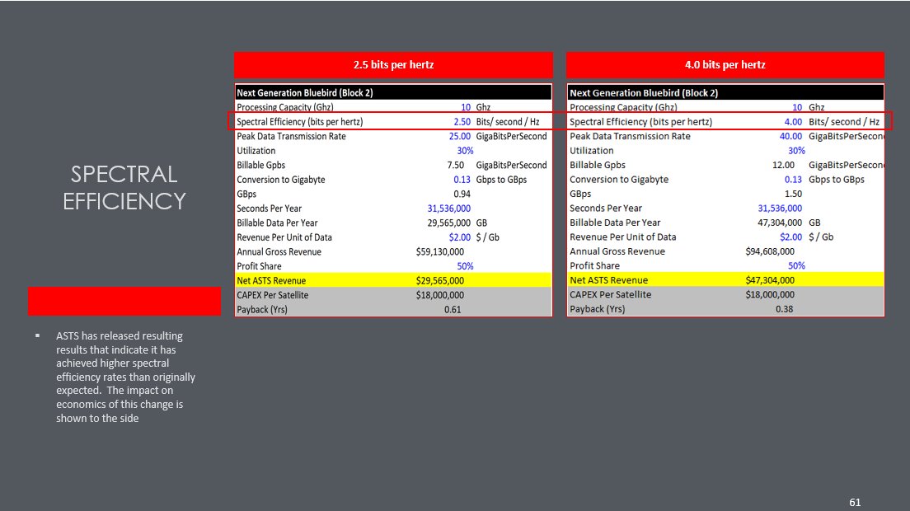Click the GBps value 1.50
This screenshot has width=910, height=511.
[x=793, y=195]
